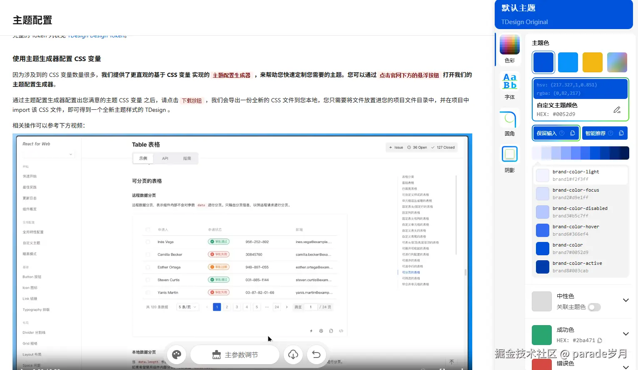This screenshot has height=370, width=638.
Task: Switch to the 指南 tab
Action: coord(187,158)
